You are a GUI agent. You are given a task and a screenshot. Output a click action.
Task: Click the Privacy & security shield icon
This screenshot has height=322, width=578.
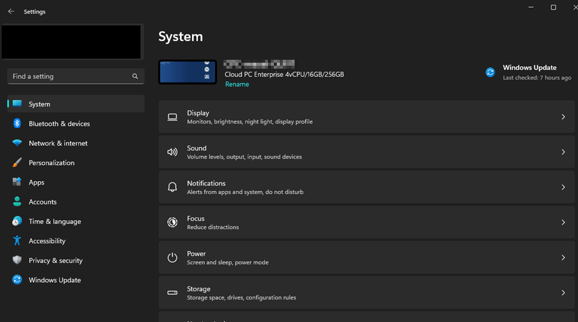point(17,260)
